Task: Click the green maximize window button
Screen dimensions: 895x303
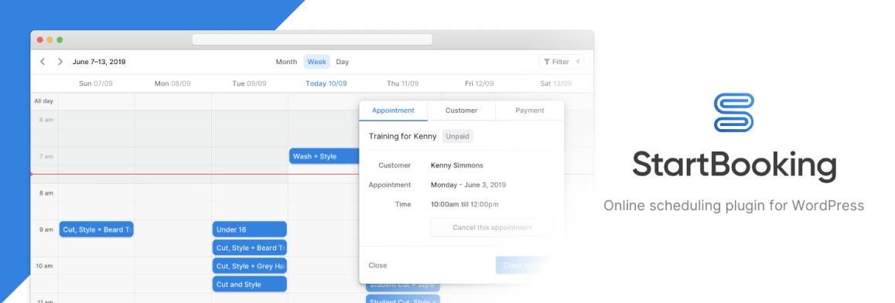Action: click(x=60, y=40)
